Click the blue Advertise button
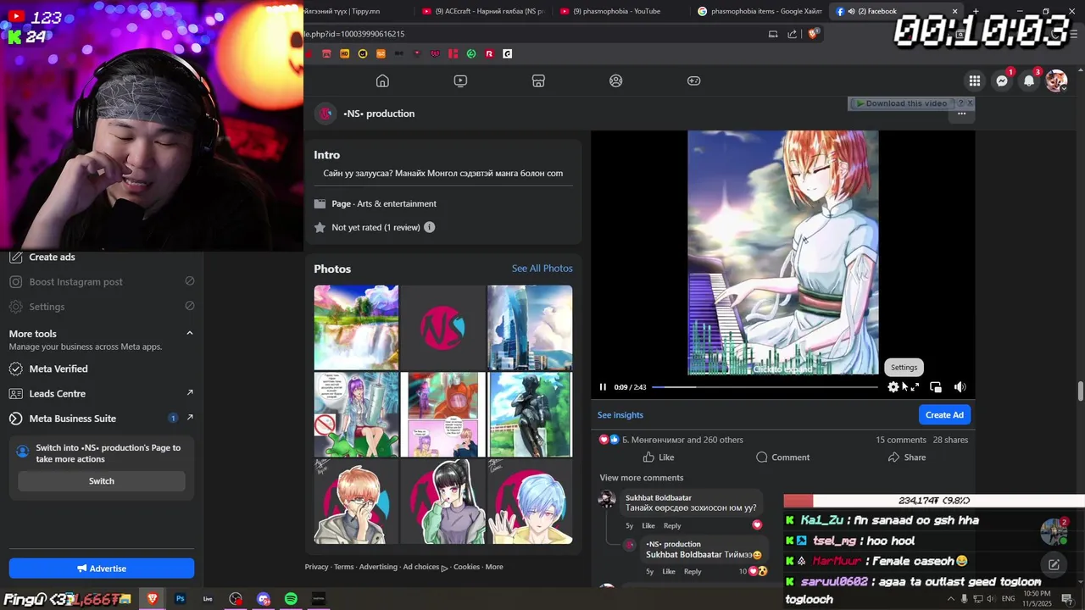Screen dimensions: 1085x610 click(x=102, y=568)
